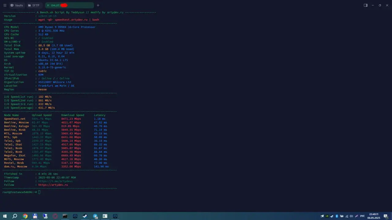Close the Termius window

click(387, 5)
